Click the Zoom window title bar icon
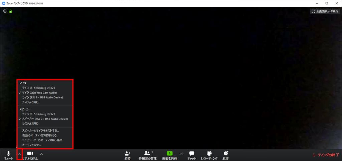 click(4, 3)
